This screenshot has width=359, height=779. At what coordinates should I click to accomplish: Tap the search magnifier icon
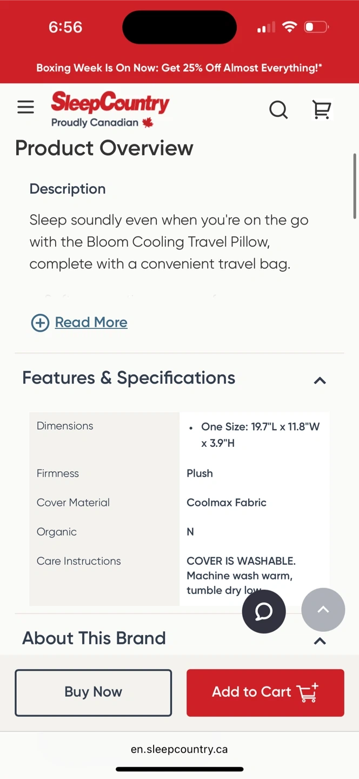(x=278, y=110)
